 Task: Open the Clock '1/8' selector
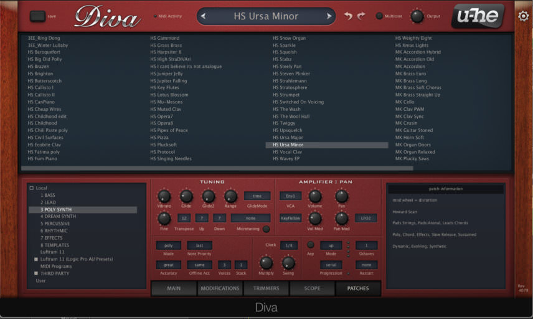click(x=289, y=245)
